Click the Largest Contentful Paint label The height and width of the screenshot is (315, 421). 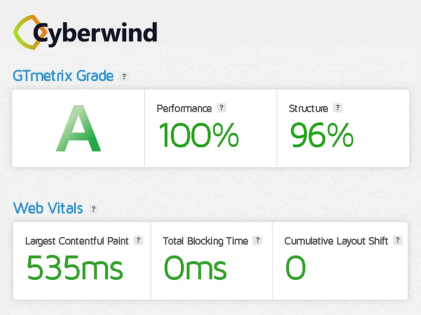pyautogui.click(x=77, y=241)
